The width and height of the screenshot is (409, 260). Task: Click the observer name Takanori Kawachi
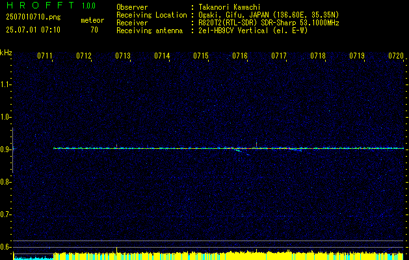point(230,7)
